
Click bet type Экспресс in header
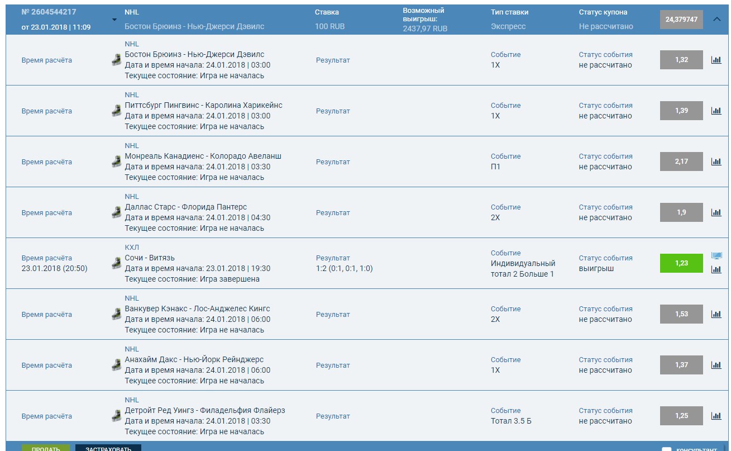(508, 26)
